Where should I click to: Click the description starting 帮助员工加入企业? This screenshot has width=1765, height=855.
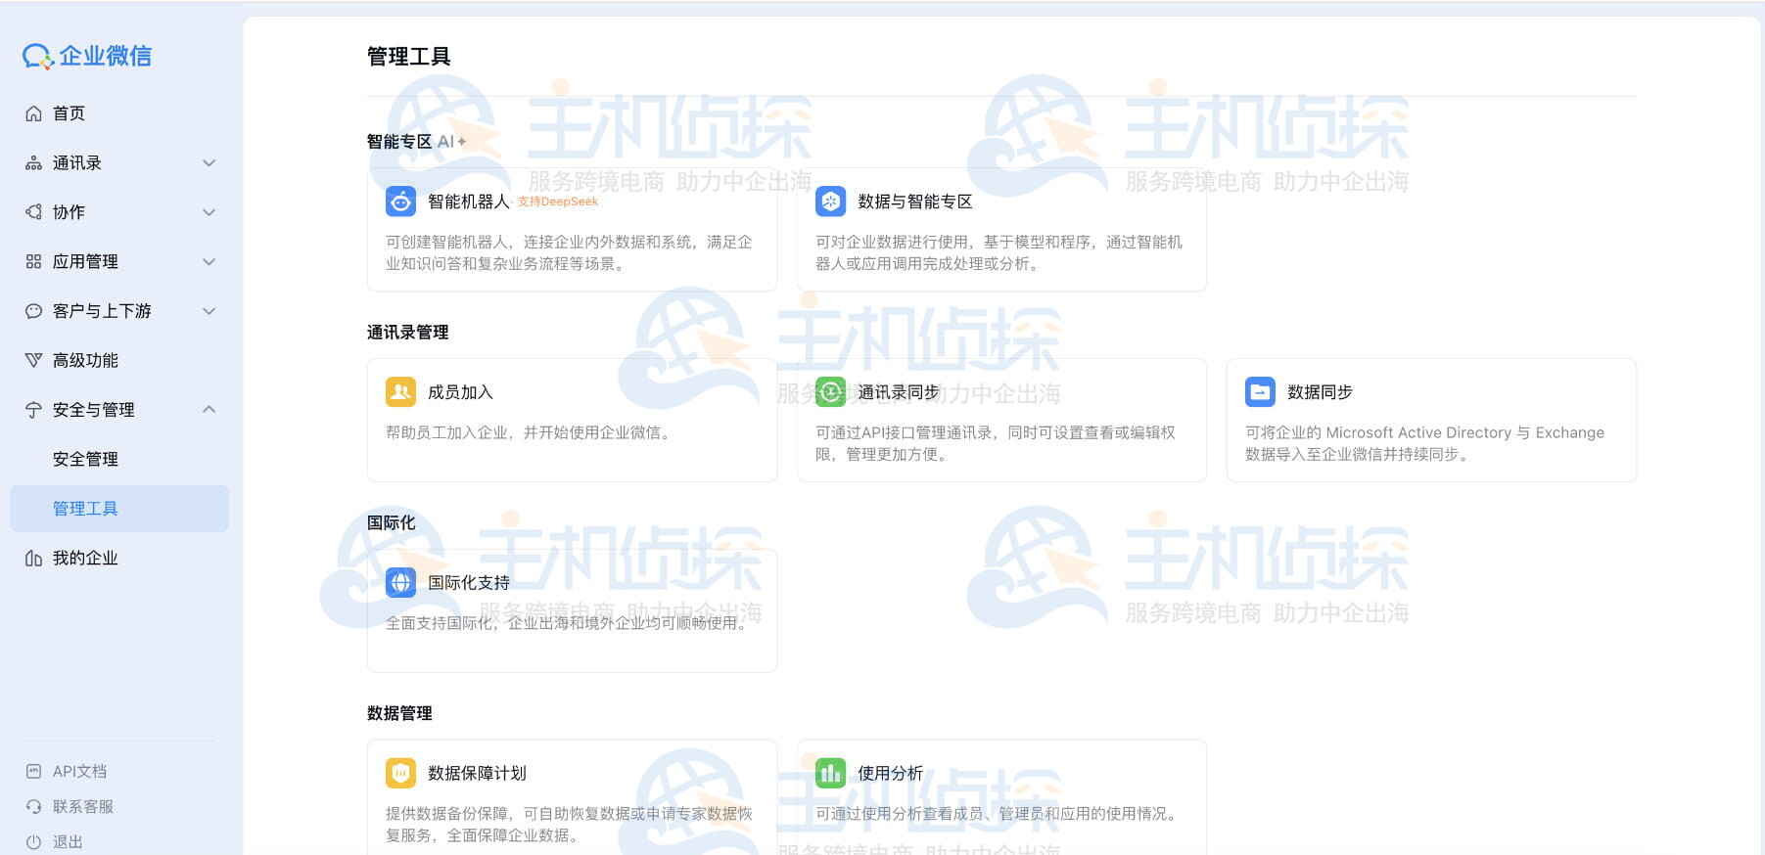pyautogui.click(x=531, y=432)
